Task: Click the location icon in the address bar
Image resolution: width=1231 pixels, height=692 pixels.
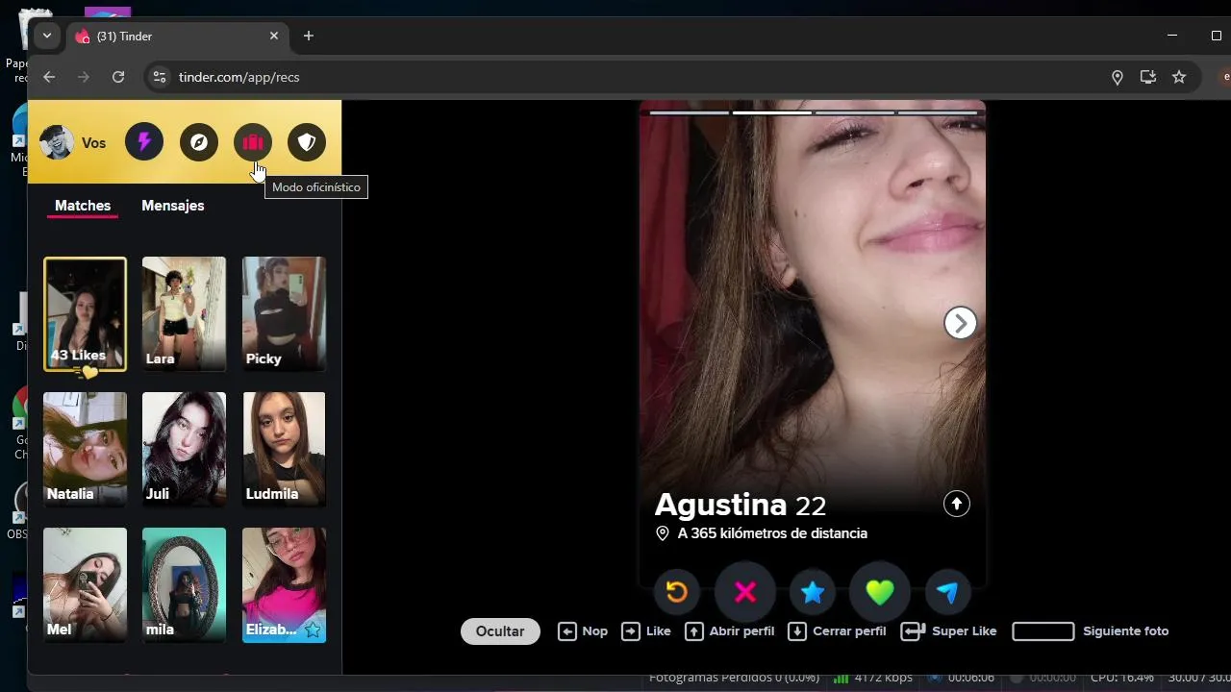Action: click(x=1118, y=77)
